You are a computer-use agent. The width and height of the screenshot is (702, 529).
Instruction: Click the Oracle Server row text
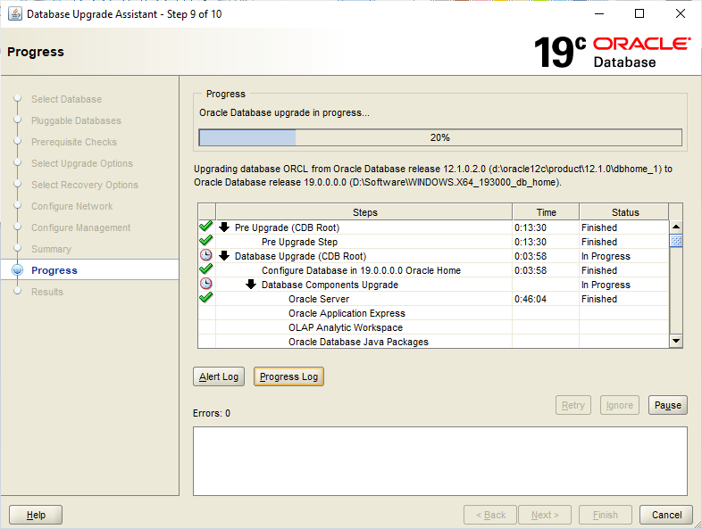[x=319, y=299]
